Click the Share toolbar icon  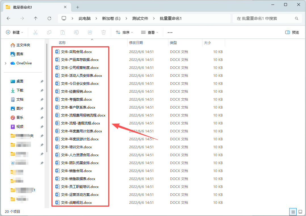pos(90,32)
